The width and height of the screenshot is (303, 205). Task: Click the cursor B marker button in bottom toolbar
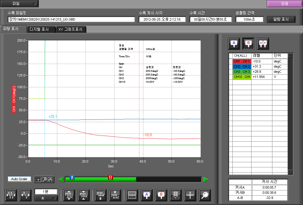click(x=161, y=196)
